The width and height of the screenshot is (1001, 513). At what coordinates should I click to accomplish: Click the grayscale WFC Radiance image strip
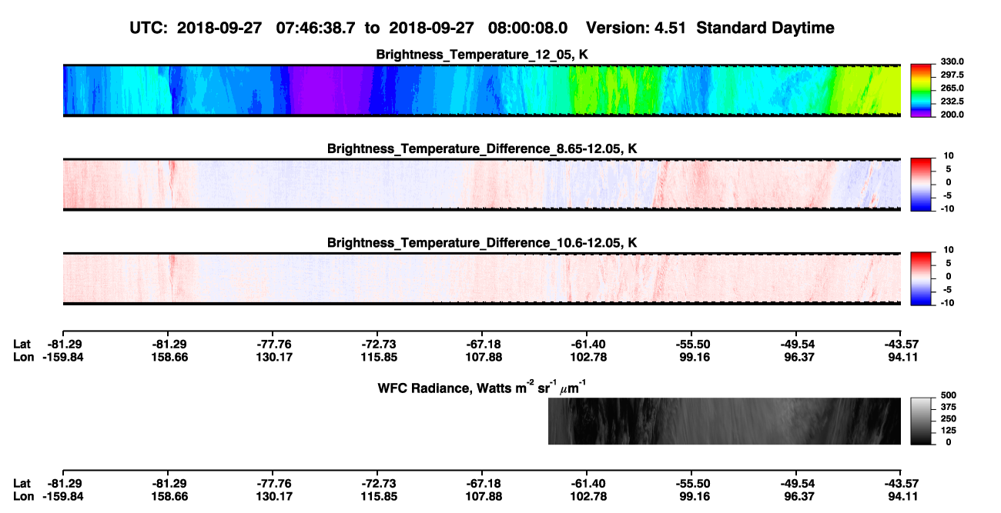(x=725, y=421)
